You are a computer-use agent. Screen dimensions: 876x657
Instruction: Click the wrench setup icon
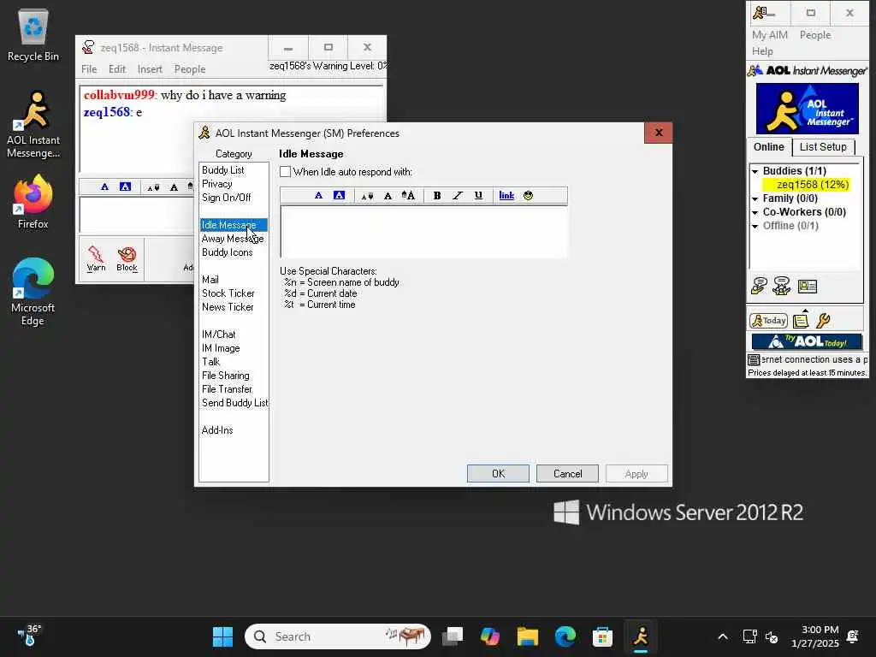coord(823,321)
